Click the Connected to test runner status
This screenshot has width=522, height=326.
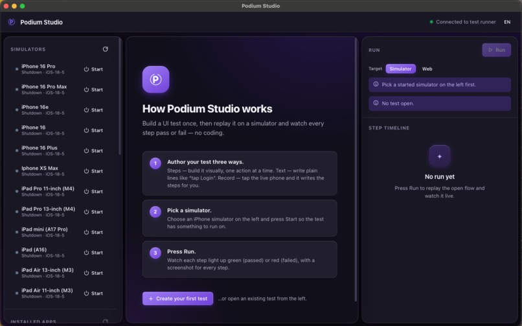click(x=462, y=22)
